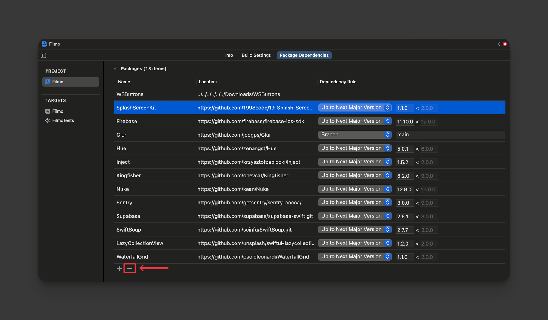
Task: Open Kingfisher dependency rule dropdown
Action: [x=355, y=175]
